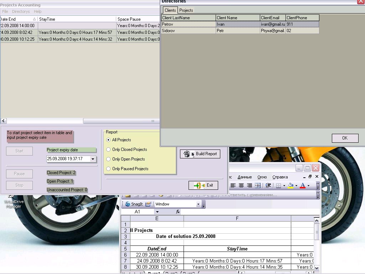Viewport: 365px width, 274px height.
Task: Click the align right icon
Action: tap(249, 186)
